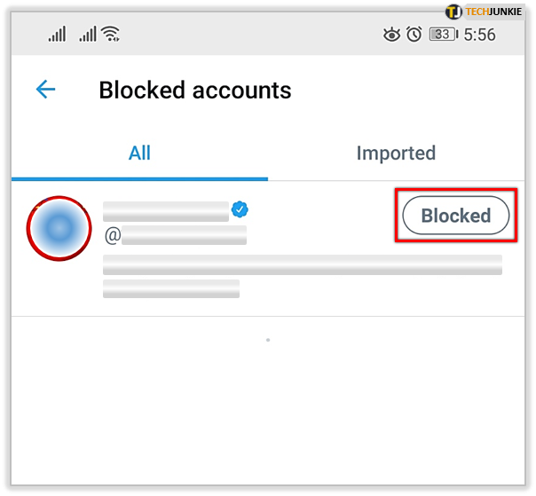The image size is (536, 496).
Task: Tap the battery level indicator
Action: (x=441, y=35)
